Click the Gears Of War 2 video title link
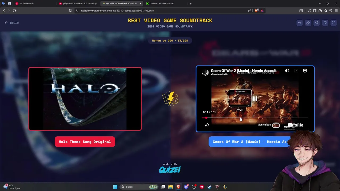The image size is (340, 191). click(x=244, y=71)
